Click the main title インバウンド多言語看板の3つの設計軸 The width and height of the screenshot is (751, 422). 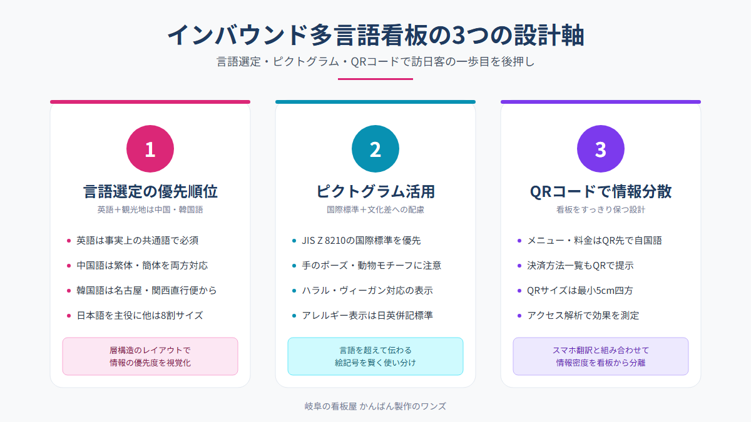(375, 36)
